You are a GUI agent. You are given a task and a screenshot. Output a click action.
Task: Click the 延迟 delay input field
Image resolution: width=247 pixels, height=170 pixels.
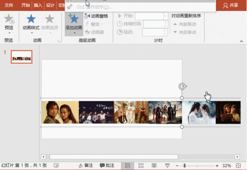(x=153, y=32)
